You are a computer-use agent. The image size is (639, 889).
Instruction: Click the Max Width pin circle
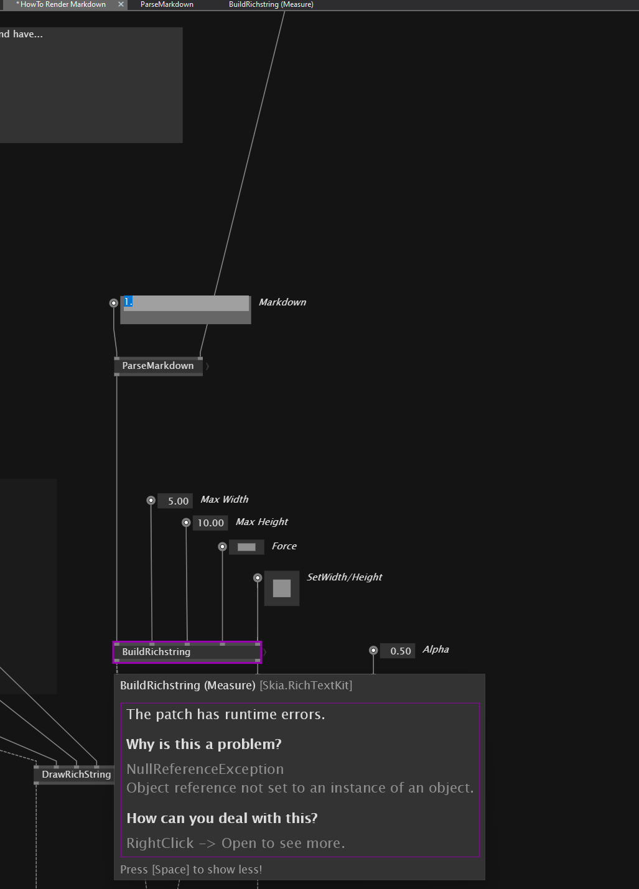[151, 500]
